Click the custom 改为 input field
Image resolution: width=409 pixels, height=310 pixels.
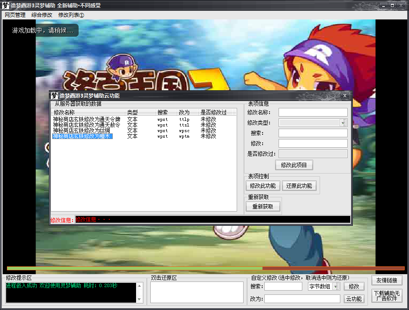[x=302, y=299]
